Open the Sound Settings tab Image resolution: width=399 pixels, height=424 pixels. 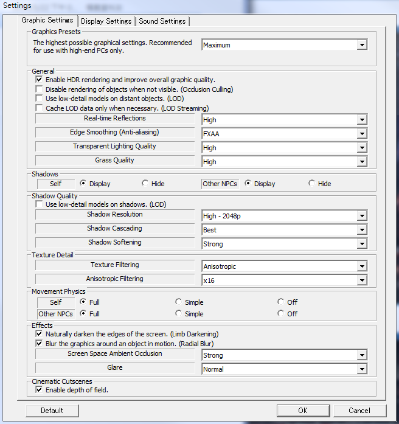click(162, 21)
